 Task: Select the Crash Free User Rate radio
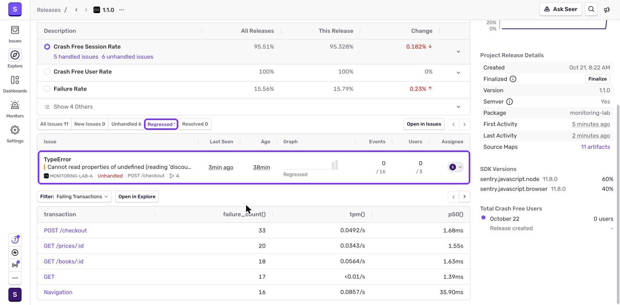[x=47, y=72]
